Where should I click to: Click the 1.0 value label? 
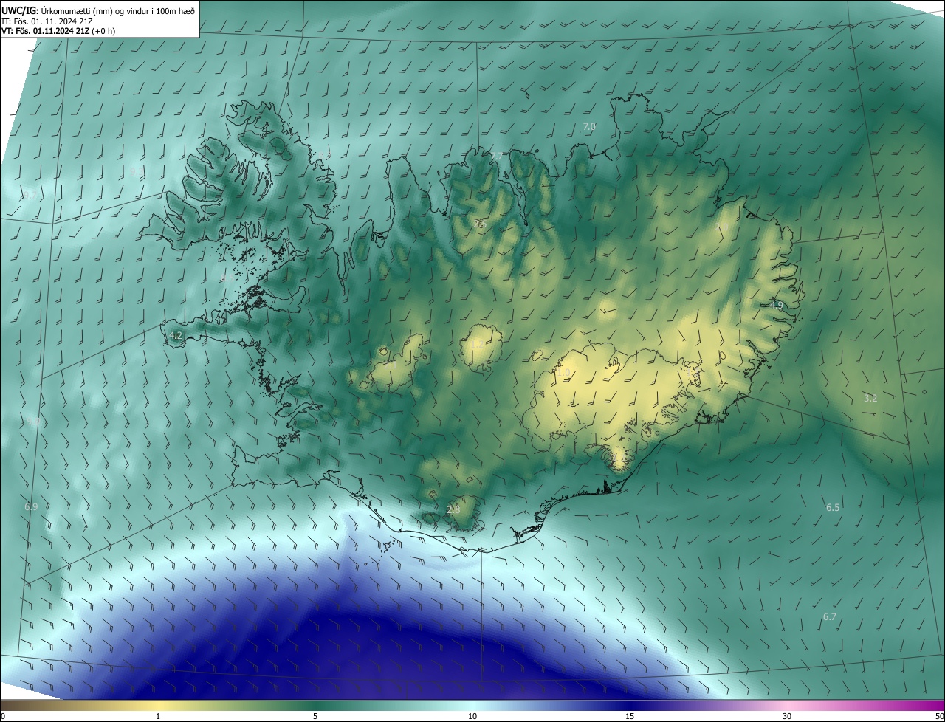tap(565, 373)
